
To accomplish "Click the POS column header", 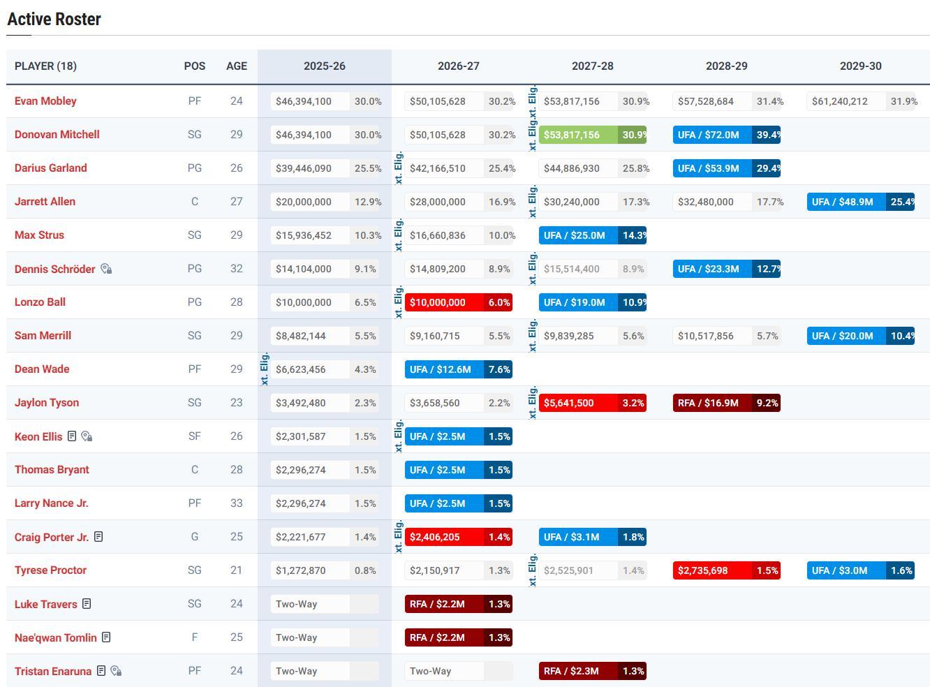I will (195, 66).
